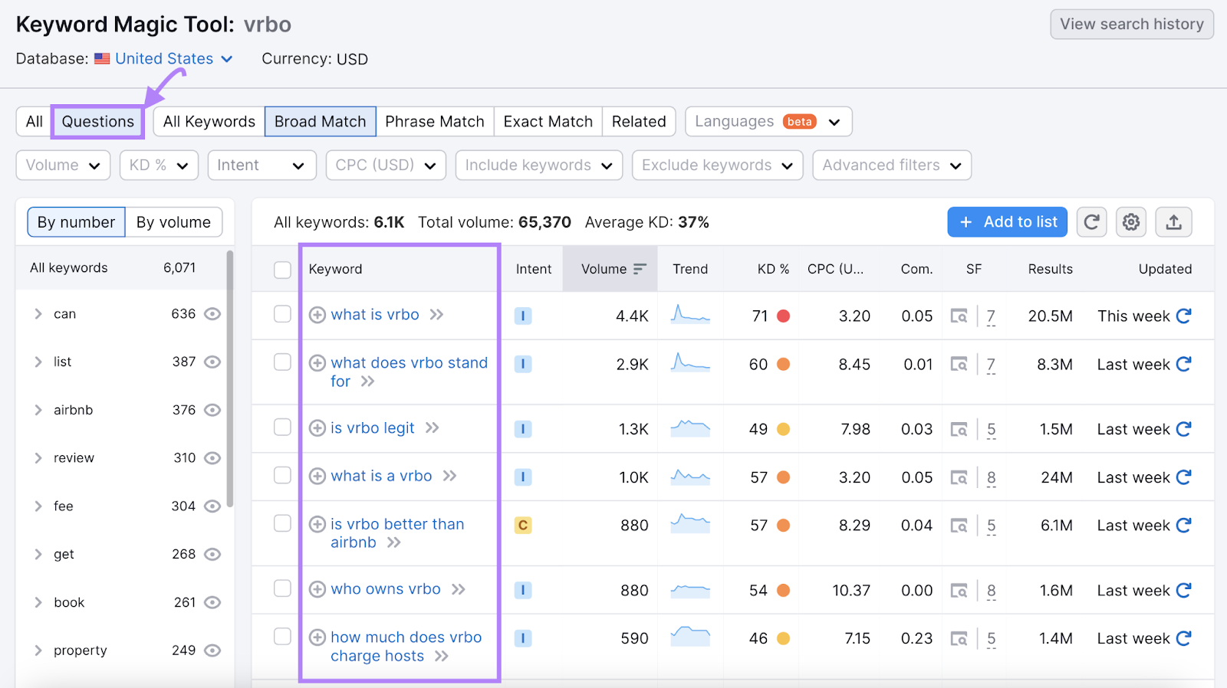Click the export upload icon
Viewport: 1227px width, 688px height.
click(x=1173, y=222)
